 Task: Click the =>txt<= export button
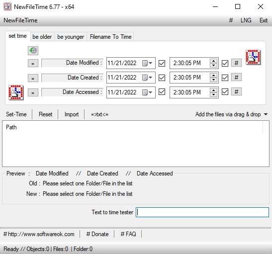100,114
